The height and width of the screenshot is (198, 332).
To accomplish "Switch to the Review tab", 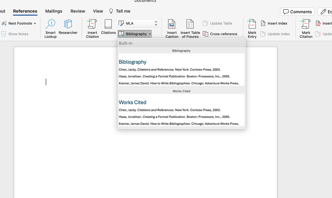I will point(78,11).
